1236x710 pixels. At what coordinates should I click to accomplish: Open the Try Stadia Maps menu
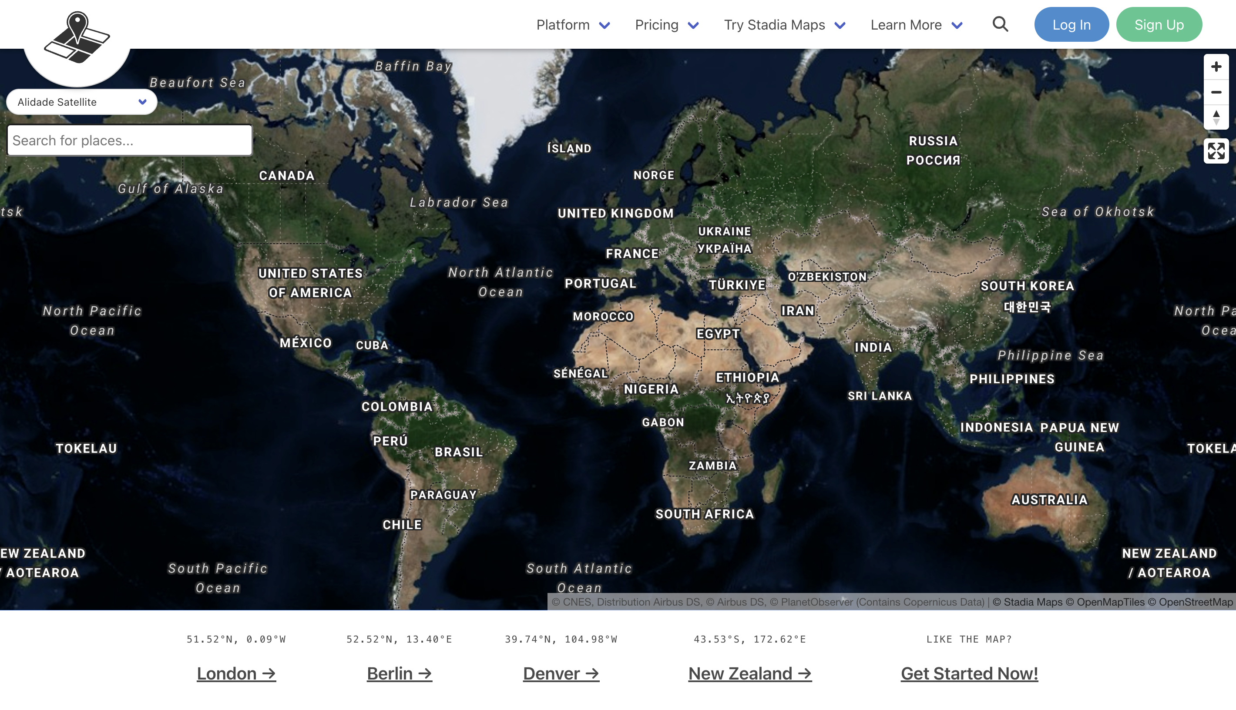[x=784, y=25]
